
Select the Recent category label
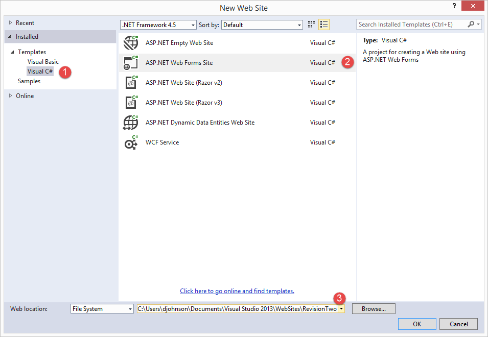(x=25, y=22)
